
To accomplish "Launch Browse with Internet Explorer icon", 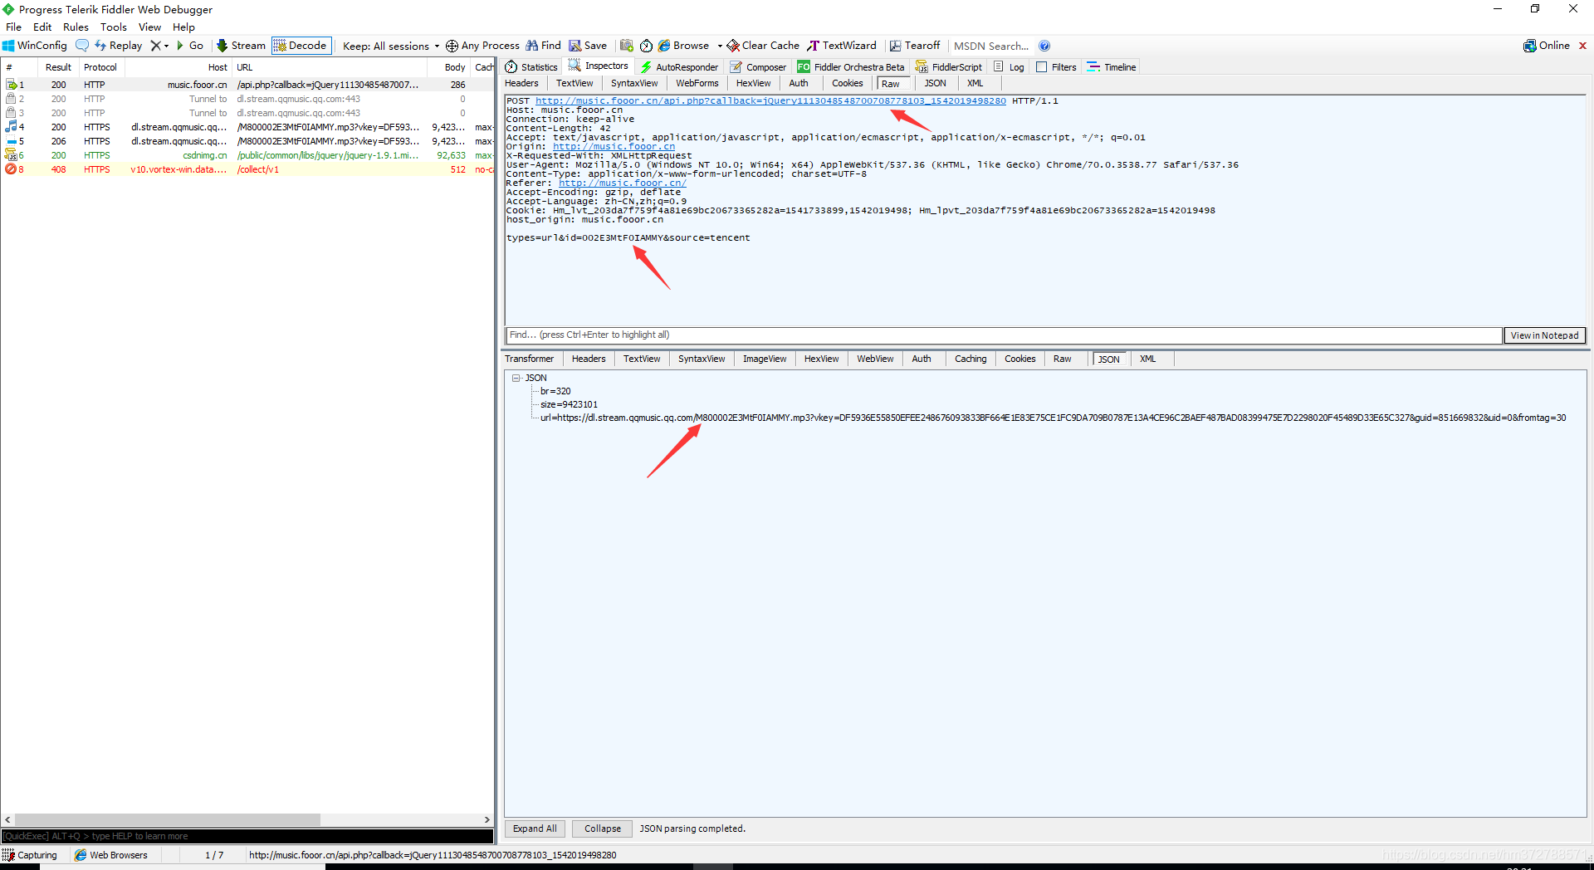I will point(664,46).
